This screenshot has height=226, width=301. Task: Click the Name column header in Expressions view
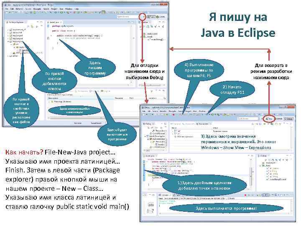point(174,128)
